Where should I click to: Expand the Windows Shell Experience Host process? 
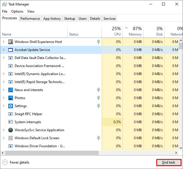click(4, 42)
